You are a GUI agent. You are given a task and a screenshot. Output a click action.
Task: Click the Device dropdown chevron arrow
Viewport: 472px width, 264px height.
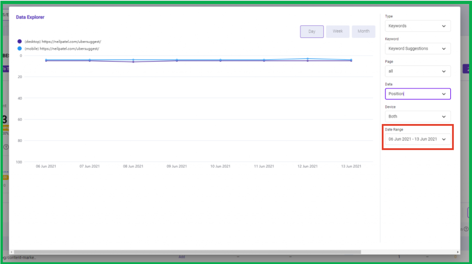coord(444,117)
